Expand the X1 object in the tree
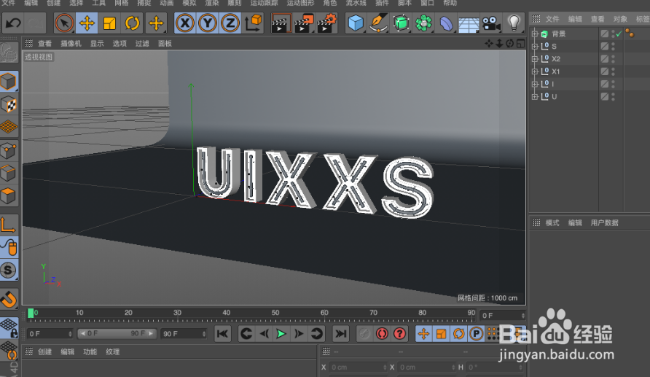650x377 pixels. (x=535, y=71)
